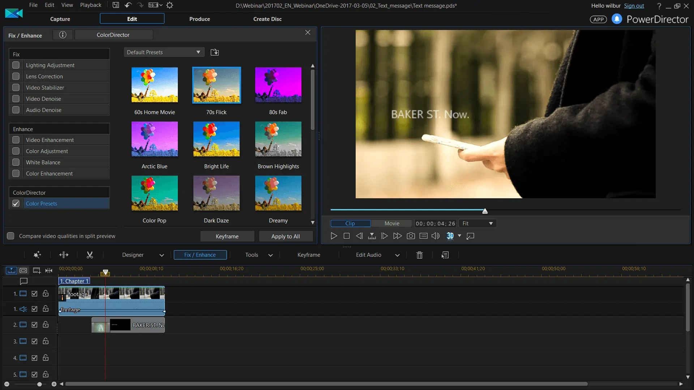The height and width of the screenshot is (390, 694).
Task: Take a snapshot with the camera icon
Action: (411, 236)
